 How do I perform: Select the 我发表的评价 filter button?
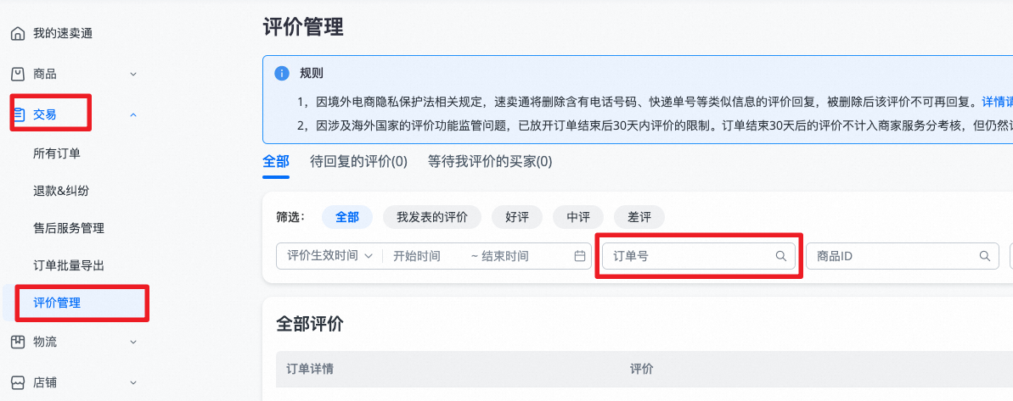tap(431, 217)
